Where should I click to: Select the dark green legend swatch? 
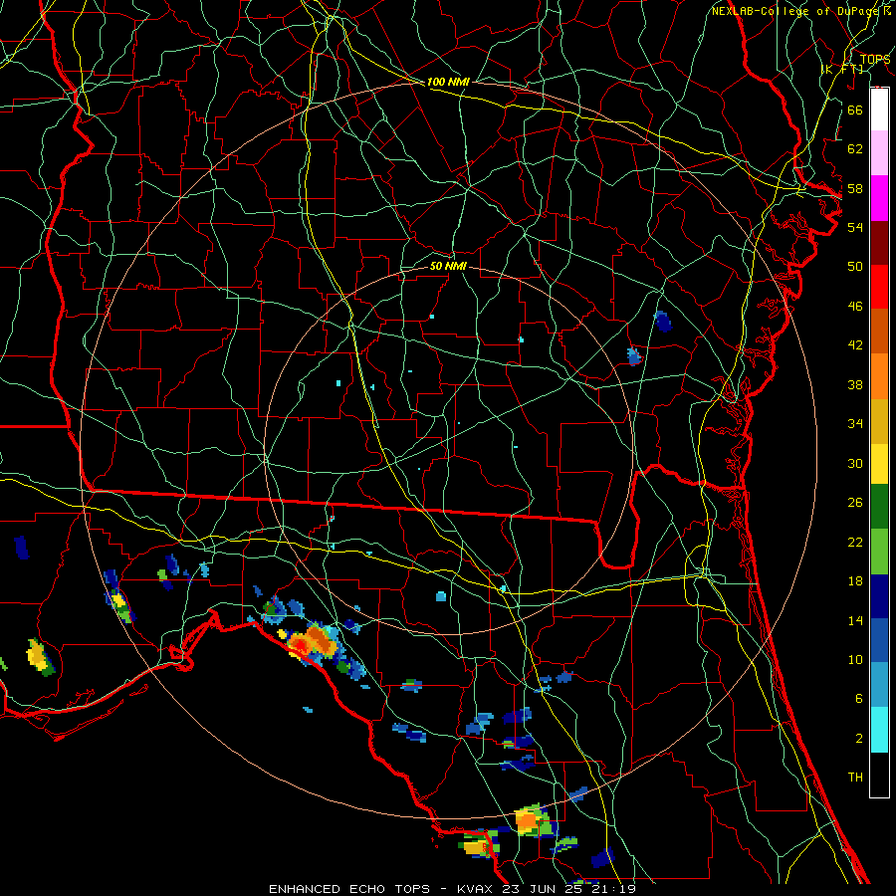(879, 507)
